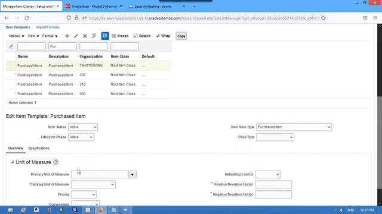Open the Item Status dropdown

pyautogui.click(x=83, y=127)
